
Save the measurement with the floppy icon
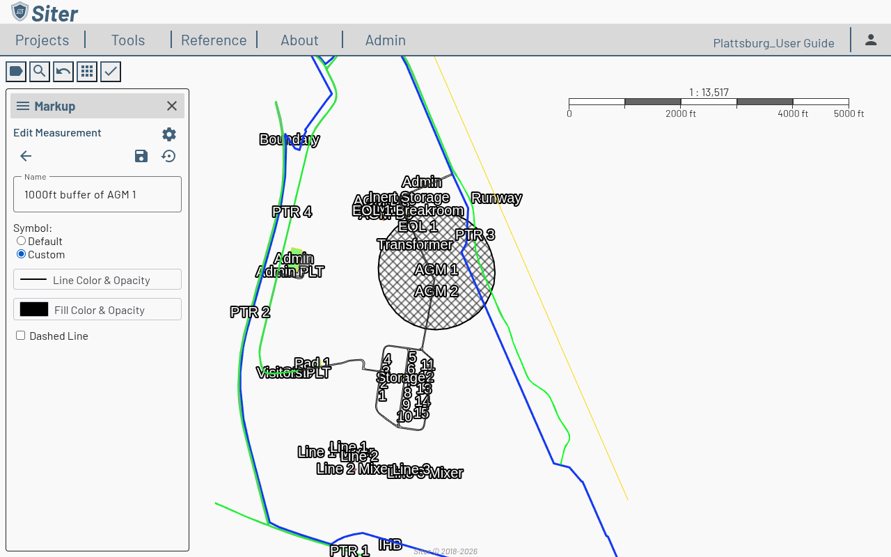[x=141, y=156]
